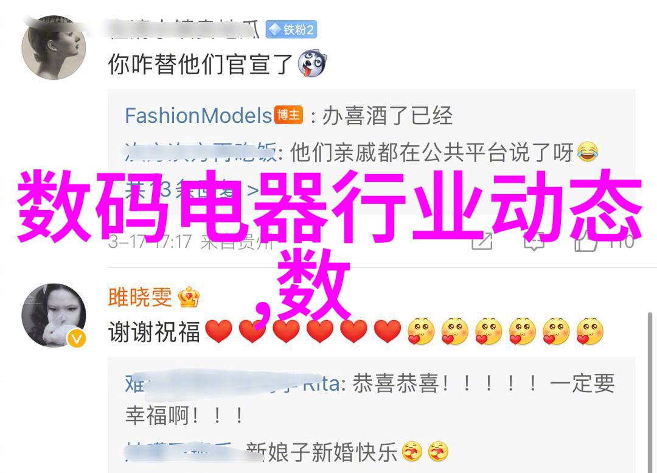The width and height of the screenshot is (657, 473).
Task: Click the username ending in Rita
Action: click(x=232, y=384)
